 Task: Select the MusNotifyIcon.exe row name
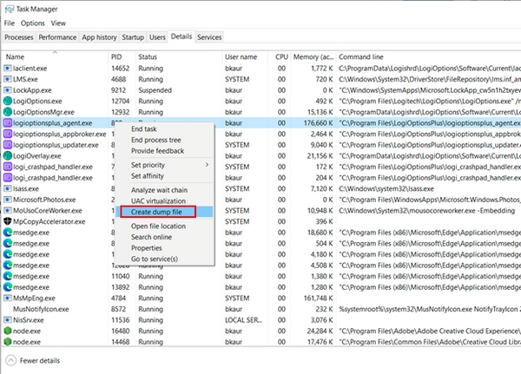(x=41, y=309)
